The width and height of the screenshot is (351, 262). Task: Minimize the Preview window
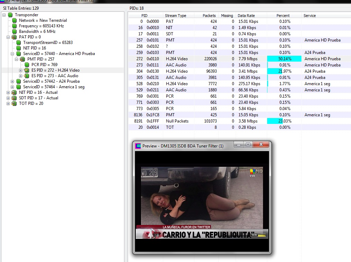pos(239,145)
